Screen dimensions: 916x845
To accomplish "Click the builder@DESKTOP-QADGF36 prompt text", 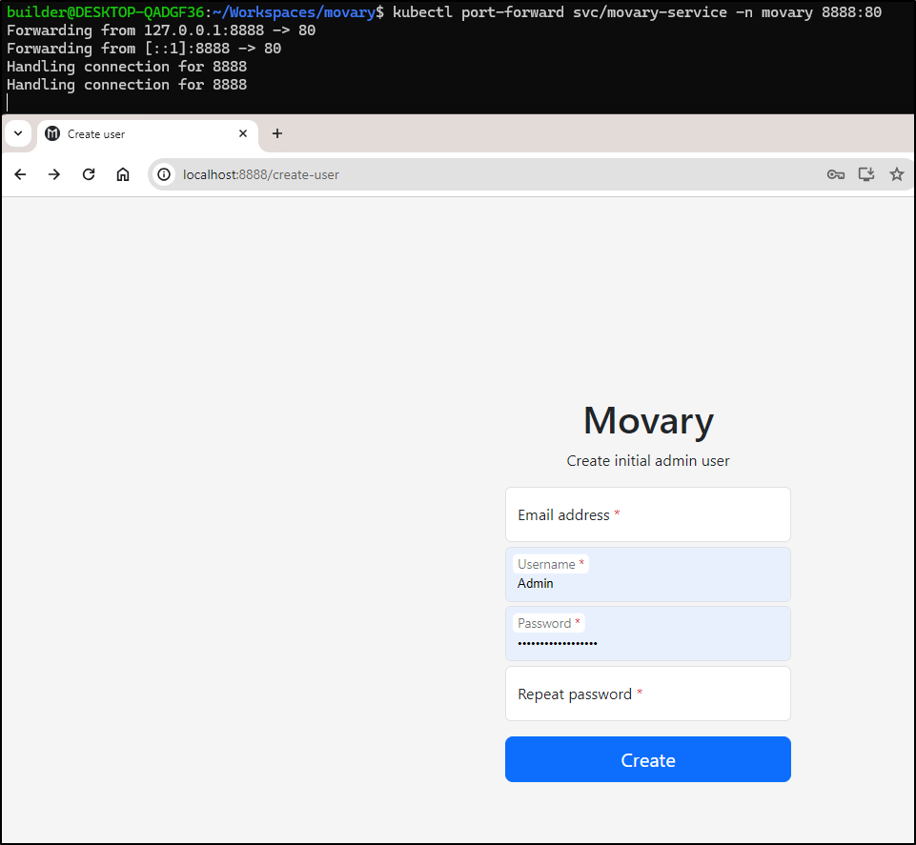I will [105, 12].
